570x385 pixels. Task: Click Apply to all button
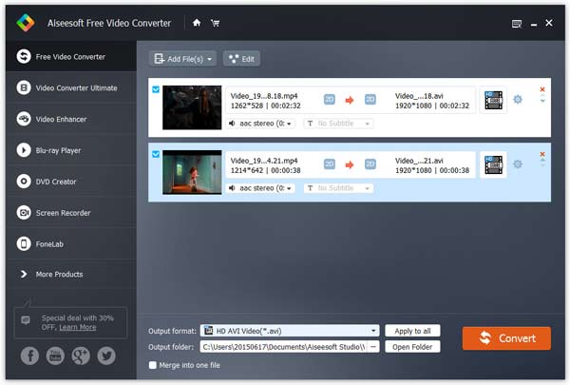coord(412,331)
